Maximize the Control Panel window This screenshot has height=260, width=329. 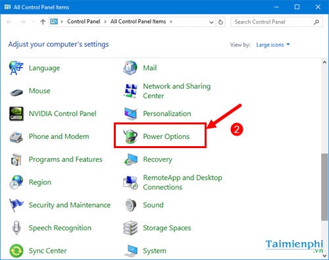click(x=297, y=7)
